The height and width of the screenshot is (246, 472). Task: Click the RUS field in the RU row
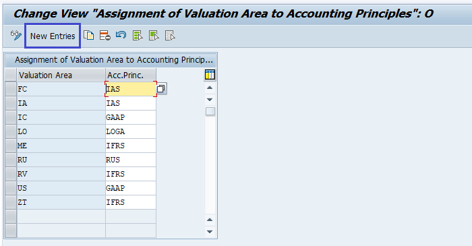[131, 160]
